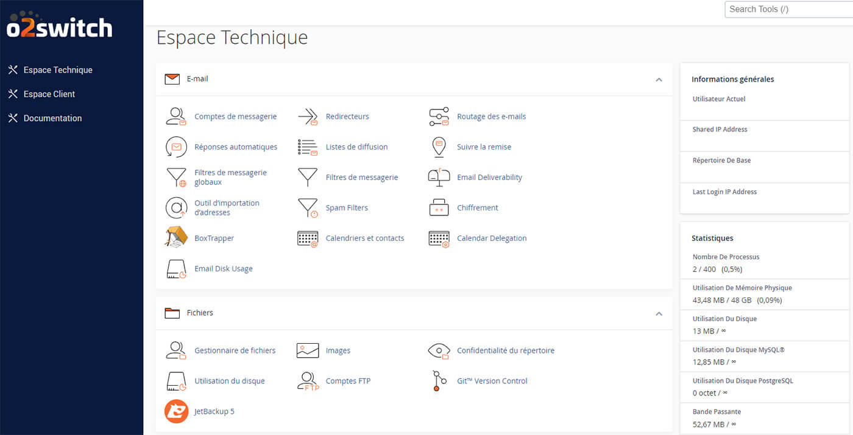Click the JetBackup 5 icon
Image resolution: width=853 pixels, height=435 pixels.
(x=176, y=411)
